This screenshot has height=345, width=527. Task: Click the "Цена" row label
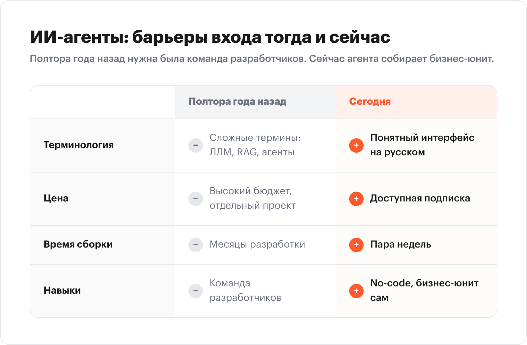tap(56, 199)
